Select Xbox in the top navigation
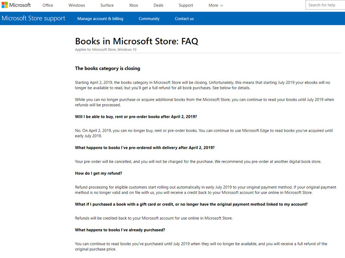 coord(134,6)
